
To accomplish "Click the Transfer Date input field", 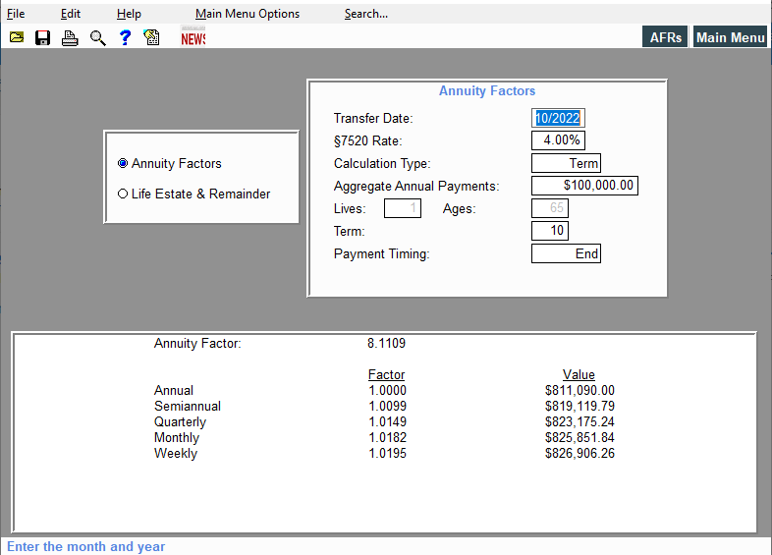I will pos(558,118).
